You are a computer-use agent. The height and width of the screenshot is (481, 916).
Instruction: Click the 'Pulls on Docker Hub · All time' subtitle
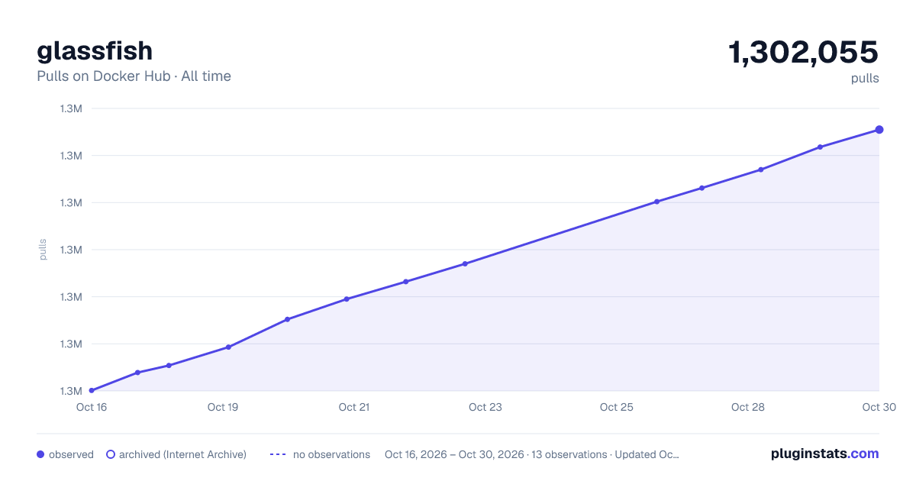[x=134, y=76]
